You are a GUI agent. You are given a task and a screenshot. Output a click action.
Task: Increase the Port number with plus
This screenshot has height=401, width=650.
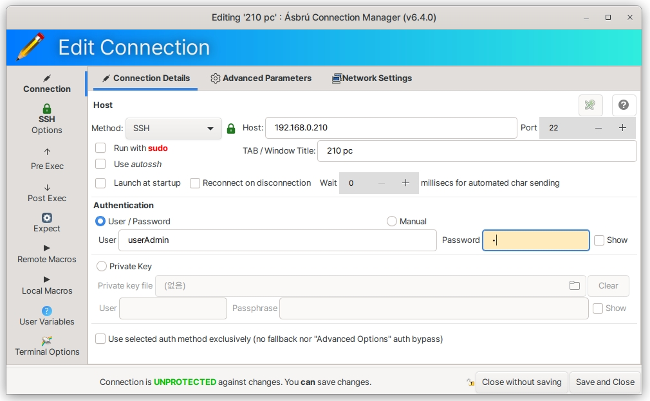coord(622,128)
